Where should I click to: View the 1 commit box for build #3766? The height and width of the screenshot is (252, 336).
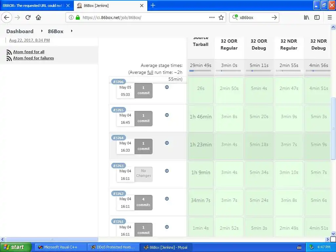pos(144,91)
